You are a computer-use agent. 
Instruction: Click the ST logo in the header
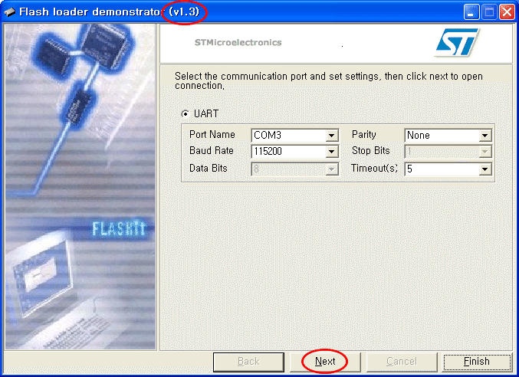(457, 42)
